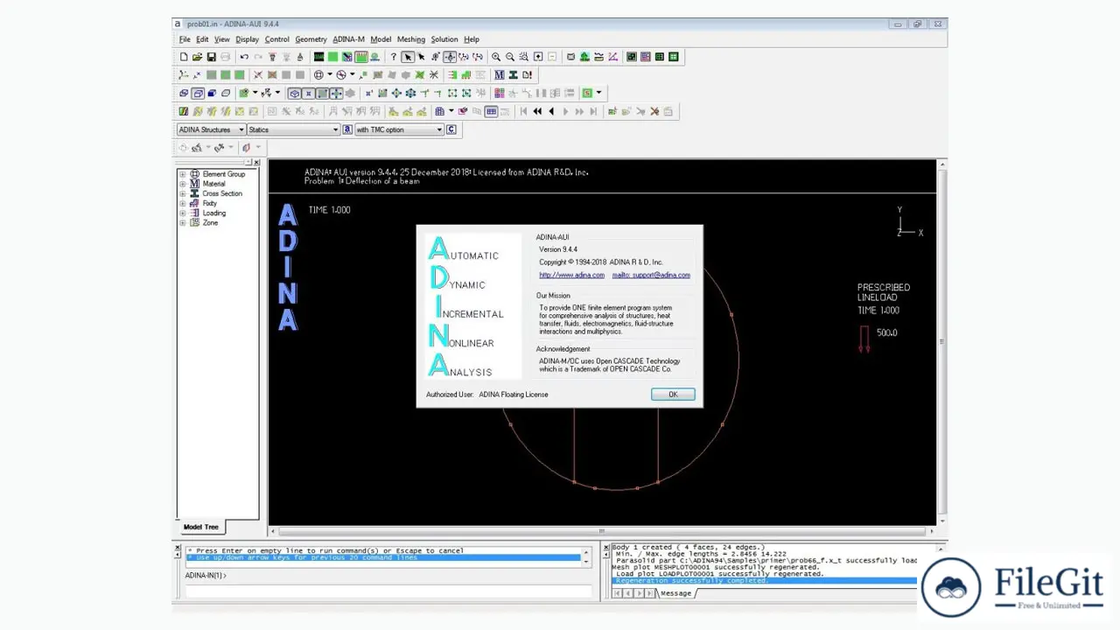Follow the http://www.adina.com link
The width and height of the screenshot is (1120, 630).
tap(571, 275)
